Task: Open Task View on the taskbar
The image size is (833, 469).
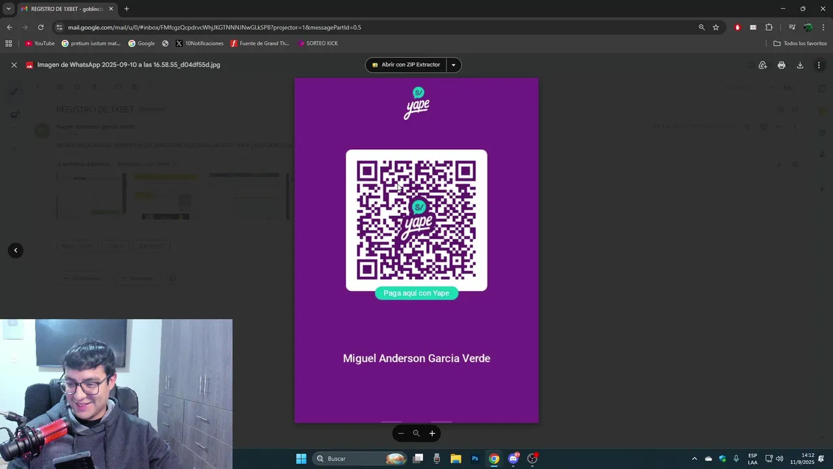Action: 418,459
